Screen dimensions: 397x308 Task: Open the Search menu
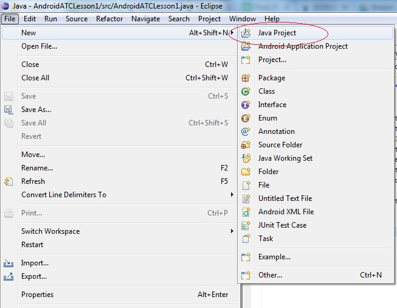pos(179,19)
